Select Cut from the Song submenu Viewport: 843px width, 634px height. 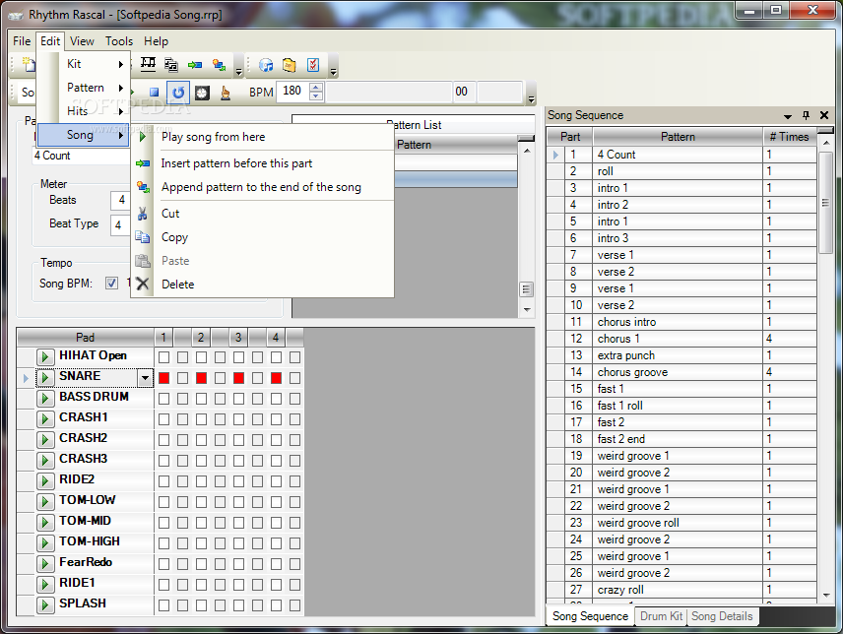click(262, 214)
